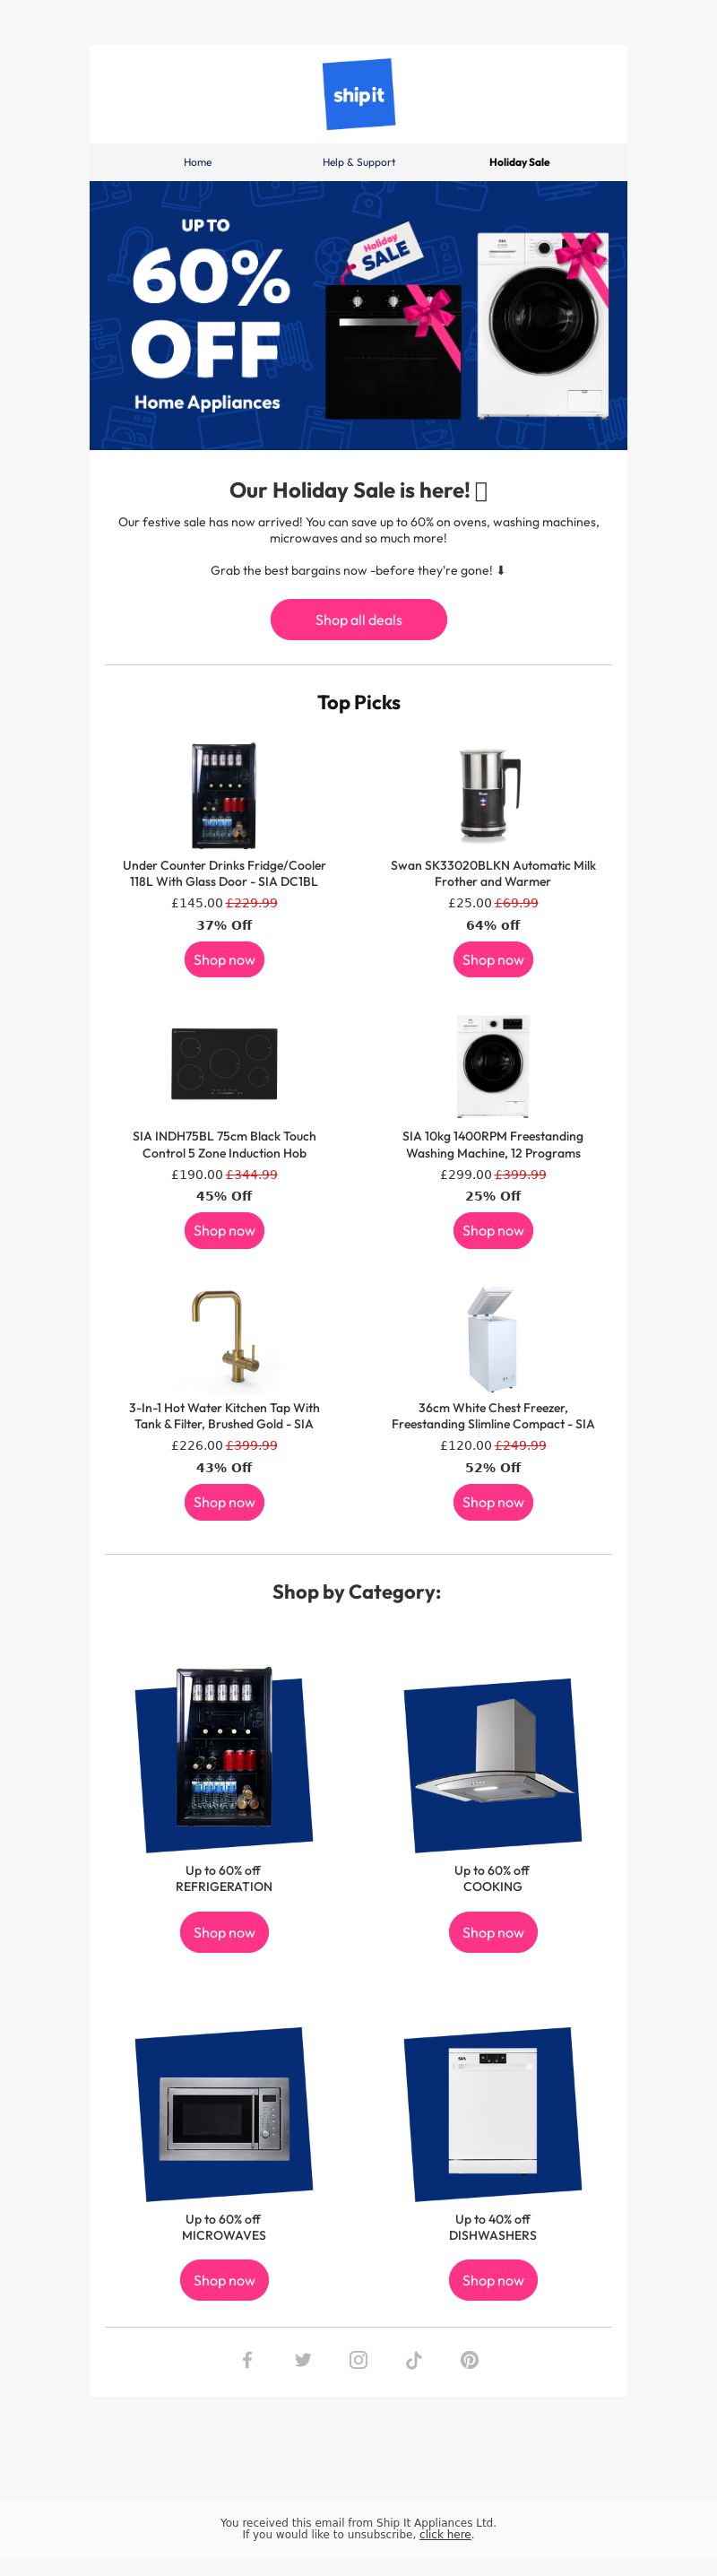Click the unsubscribe 'click here' link
Image resolution: width=717 pixels, height=2576 pixels.
click(445, 2534)
